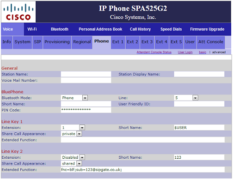The width and height of the screenshot is (233, 179).
Task: Open the Ext 3 sub-tab
Action: click(147, 42)
